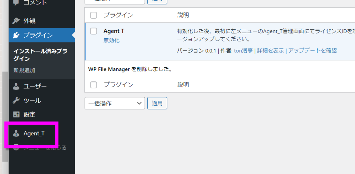Image resolution: width=355 pixels, height=174 pixels.
Task: Click the Appearance (外観) paintbrush icon
Action: tap(16, 21)
